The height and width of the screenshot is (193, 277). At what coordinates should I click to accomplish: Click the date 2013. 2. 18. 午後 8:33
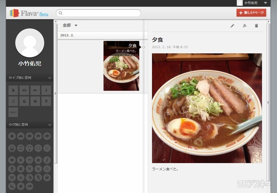coord(170,47)
